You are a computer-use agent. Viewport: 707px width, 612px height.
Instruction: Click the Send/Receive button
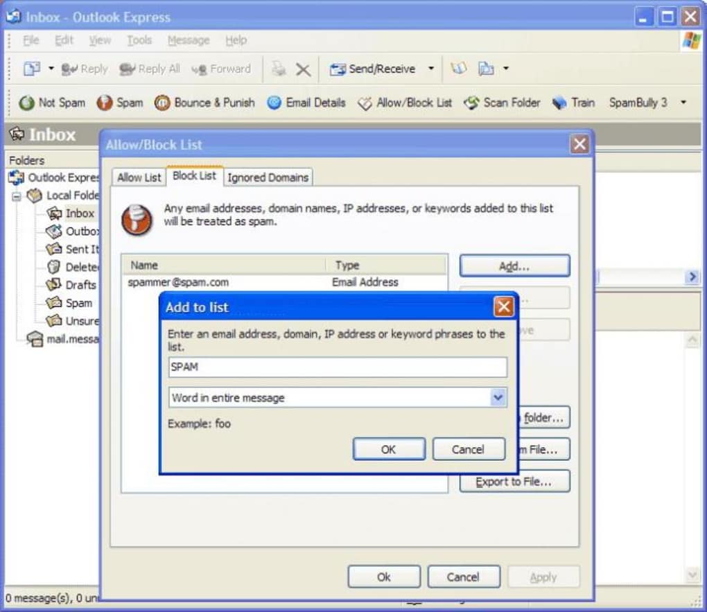(372, 69)
